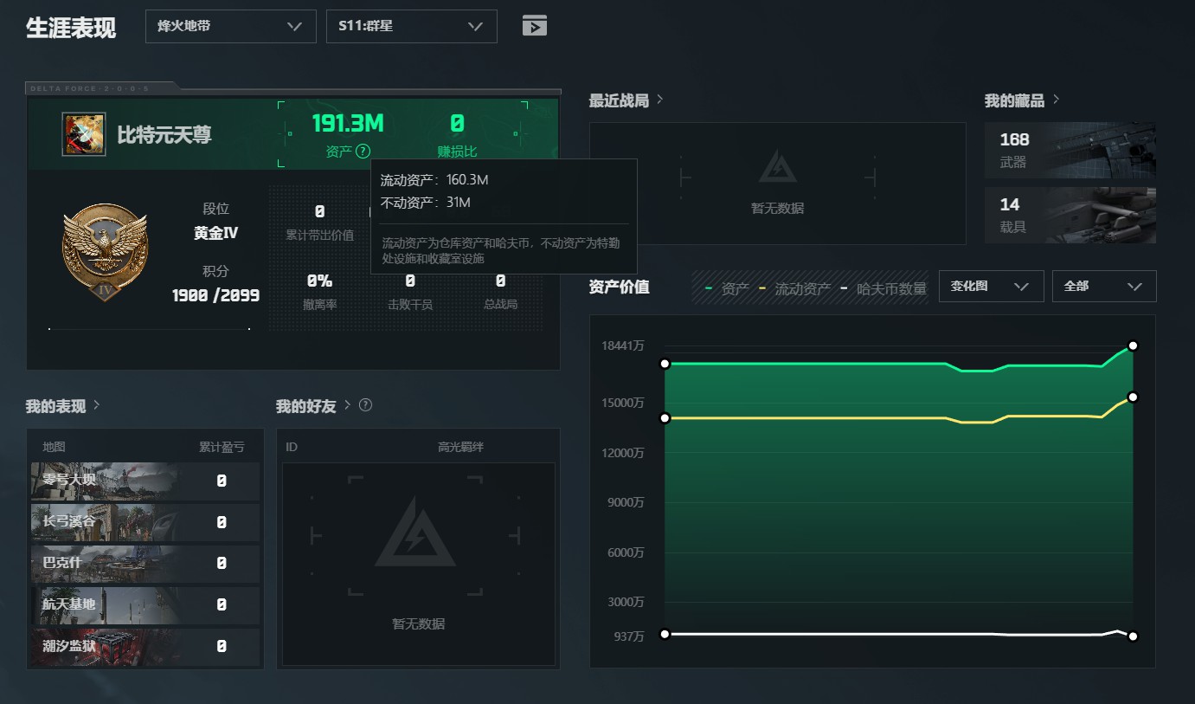Click the player avatar next to 比特元天尊

pyautogui.click(x=84, y=134)
